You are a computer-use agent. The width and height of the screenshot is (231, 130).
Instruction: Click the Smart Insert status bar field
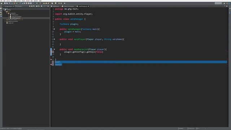point(191,129)
